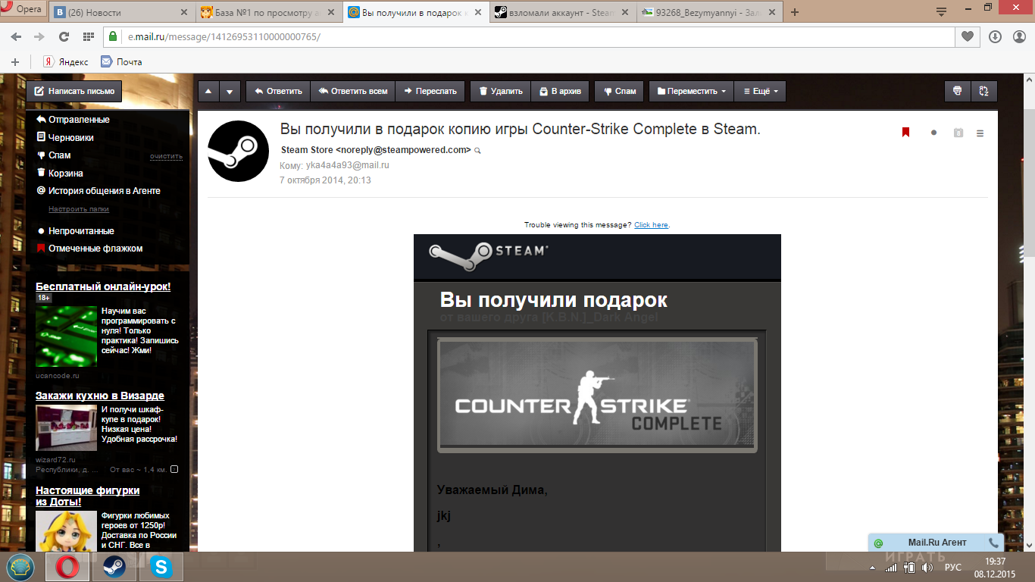Click the Steam sender avatar

(x=238, y=151)
